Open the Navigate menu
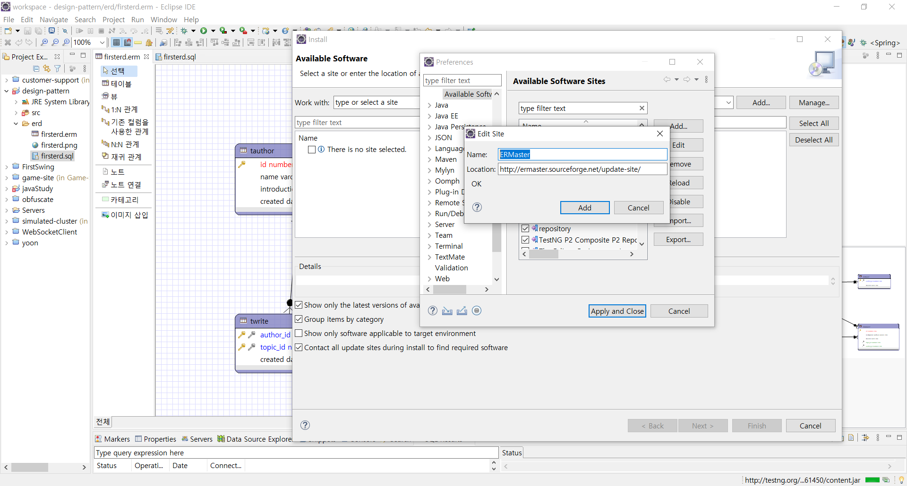This screenshot has width=907, height=486. [x=54, y=19]
